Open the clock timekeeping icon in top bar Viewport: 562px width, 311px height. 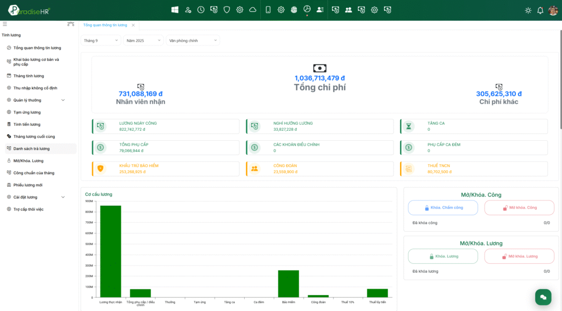point(201,10)
